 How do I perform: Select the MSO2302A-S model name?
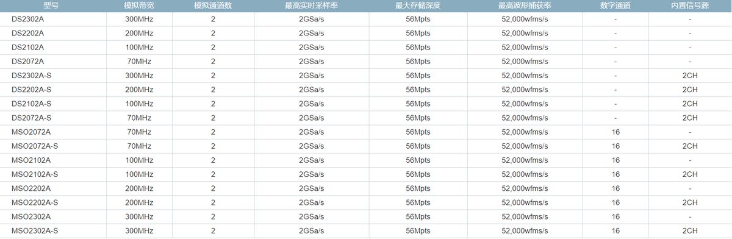(x=35, y=230)
